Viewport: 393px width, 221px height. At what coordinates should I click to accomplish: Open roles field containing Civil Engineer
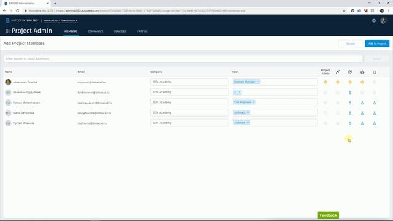pyautogui.click(x=274, y=103)
